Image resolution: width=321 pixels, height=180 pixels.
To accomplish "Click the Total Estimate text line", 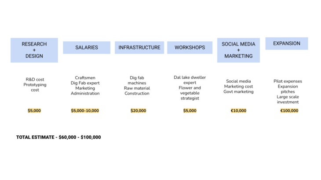I will click(58, 137).
